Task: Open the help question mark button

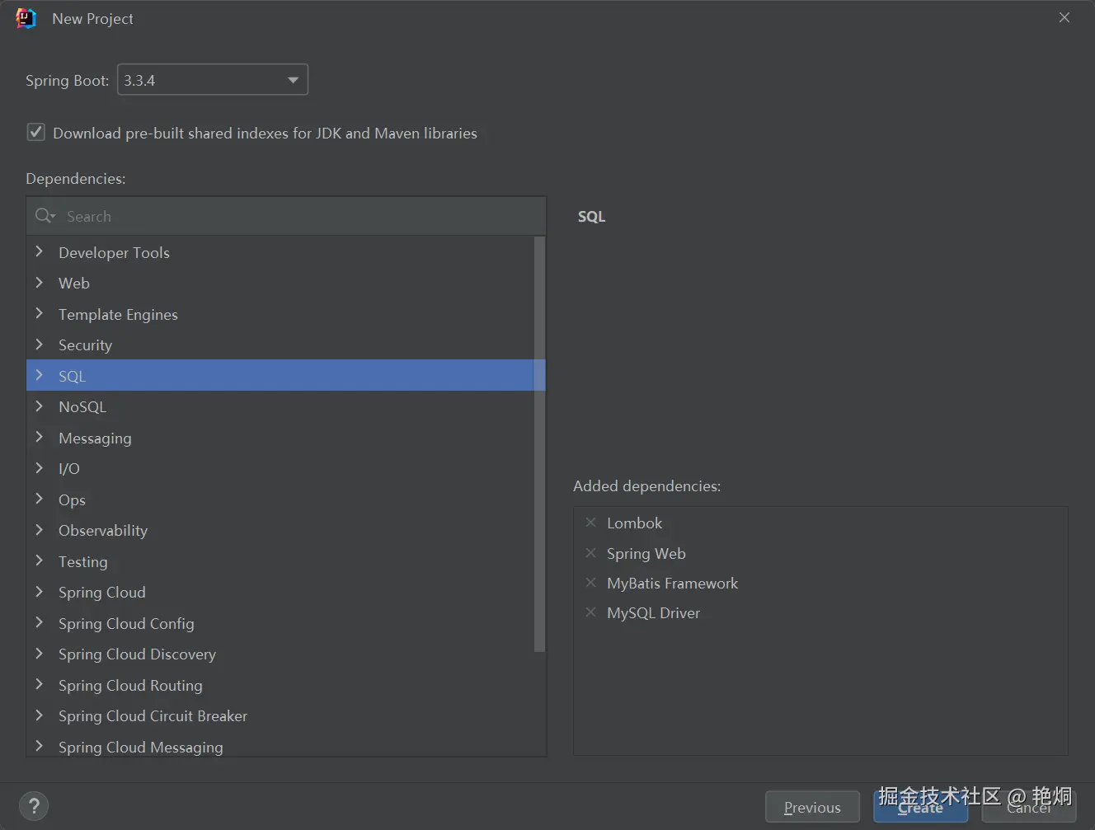Action: pyautogui.click(x=34, y=806)
